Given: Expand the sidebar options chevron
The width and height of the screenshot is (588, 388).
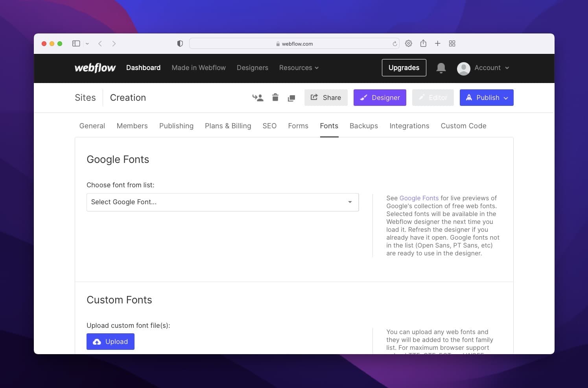Looking at the screenshot, I should tap(87, 44).
